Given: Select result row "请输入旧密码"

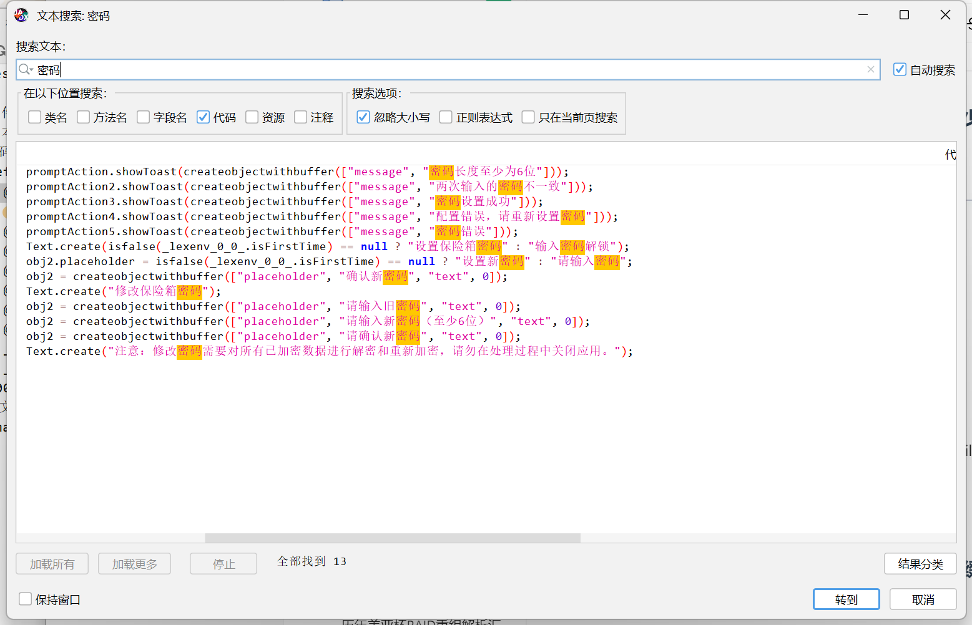Looking at the screenshot, I should (486, 306).
